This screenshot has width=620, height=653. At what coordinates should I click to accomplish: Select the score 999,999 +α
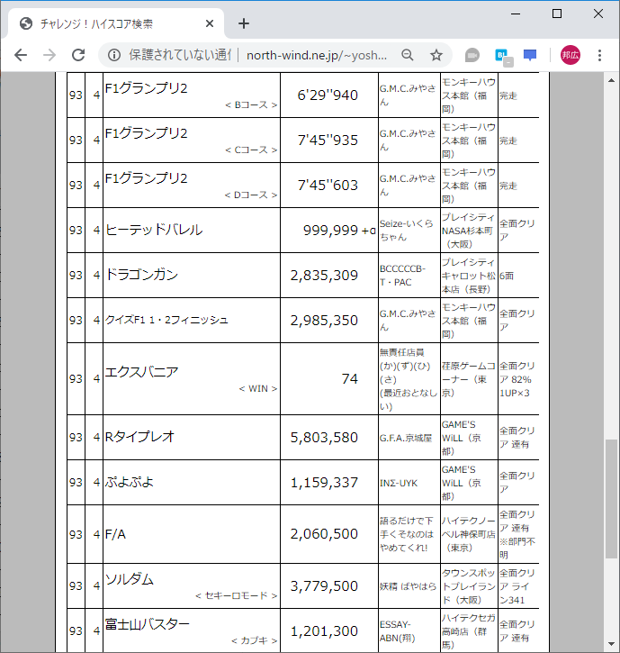coord(339,230)
